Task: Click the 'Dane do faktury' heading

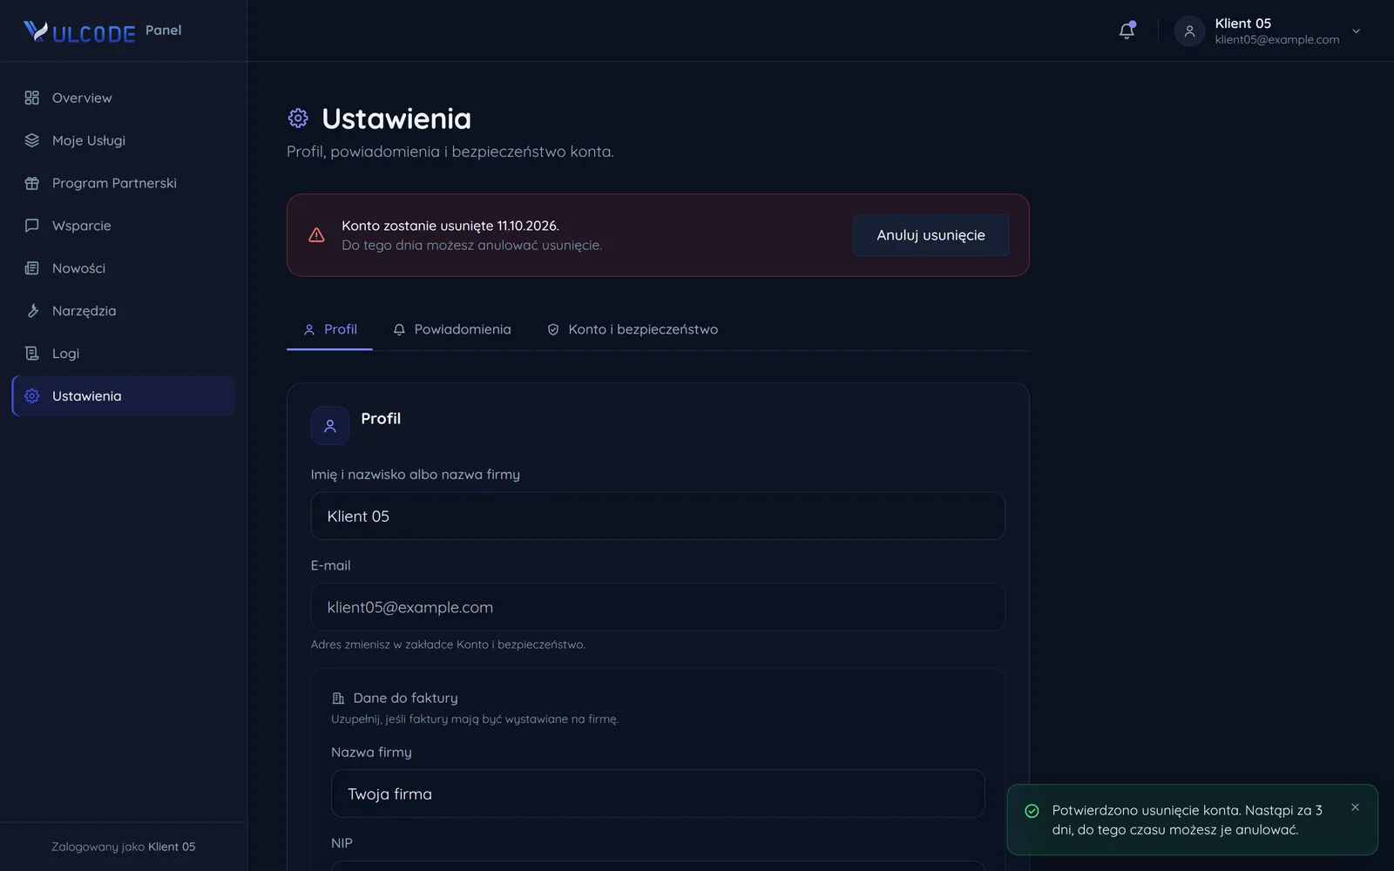Action: (405, 698)
